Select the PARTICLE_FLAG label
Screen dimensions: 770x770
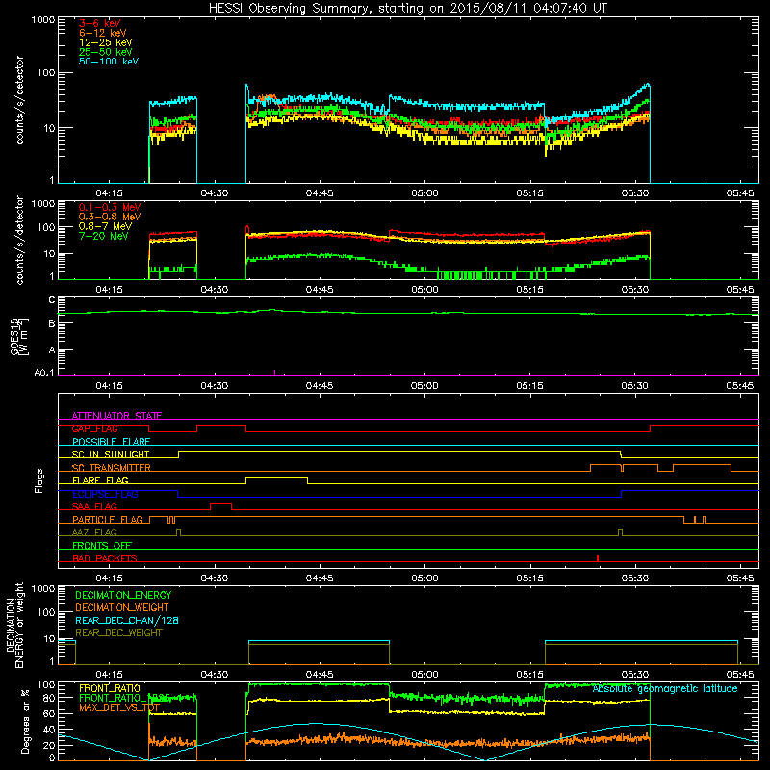[x=108, y=519]
